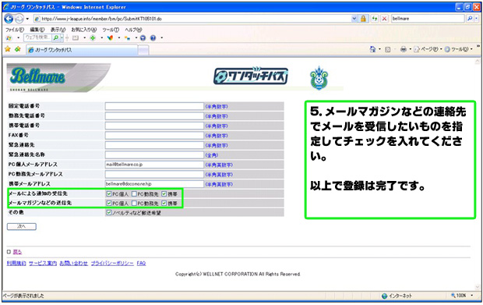The image size is (483, 305).
Task: Click the 携帯メールアドレス input field
Action: pyautogui.click(x=154, y=184)
